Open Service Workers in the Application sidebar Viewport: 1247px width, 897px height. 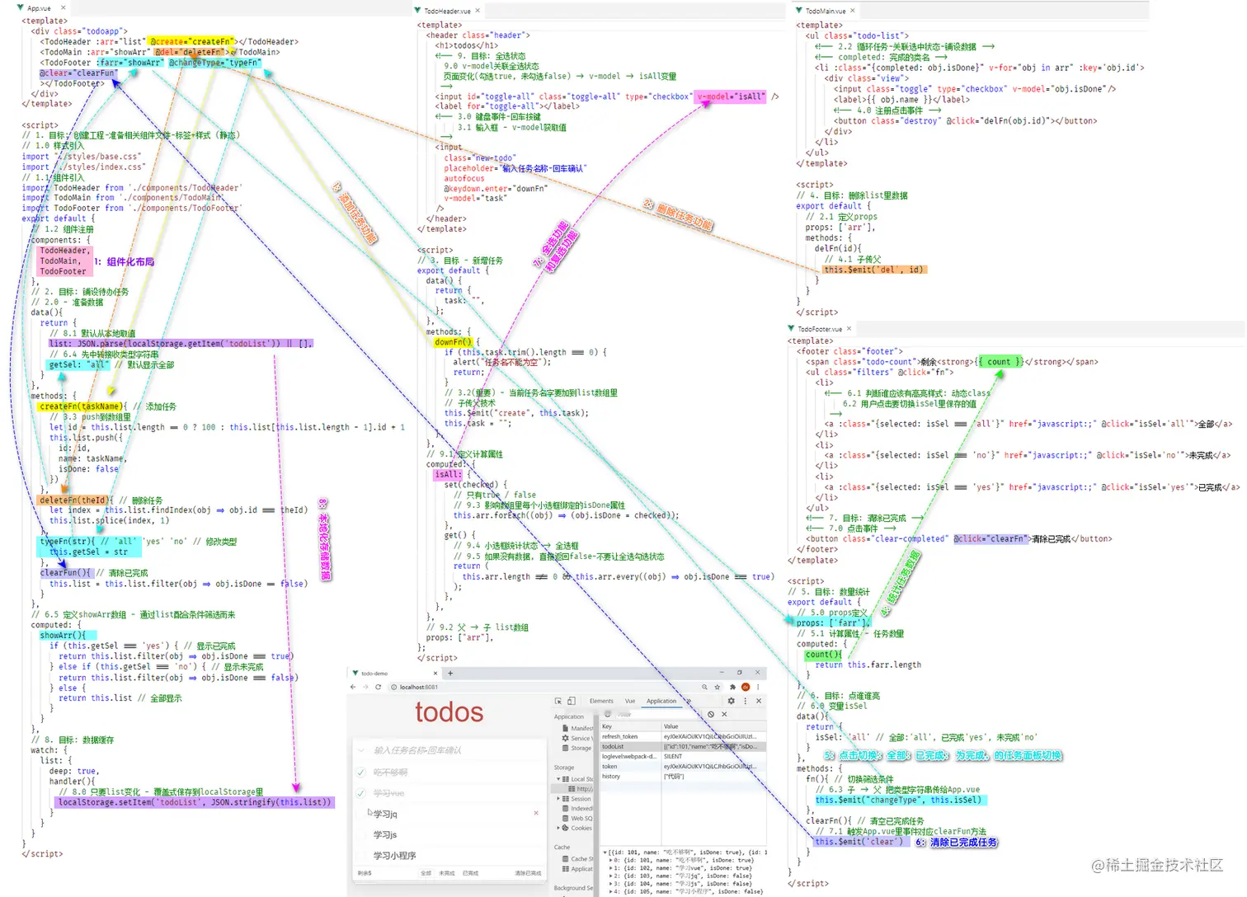(577, 738)
